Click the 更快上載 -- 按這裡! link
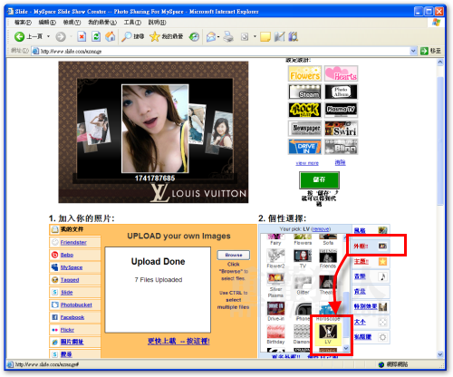Image resolution: width=453 pixels, height=377 pixels. click(178, 342)
